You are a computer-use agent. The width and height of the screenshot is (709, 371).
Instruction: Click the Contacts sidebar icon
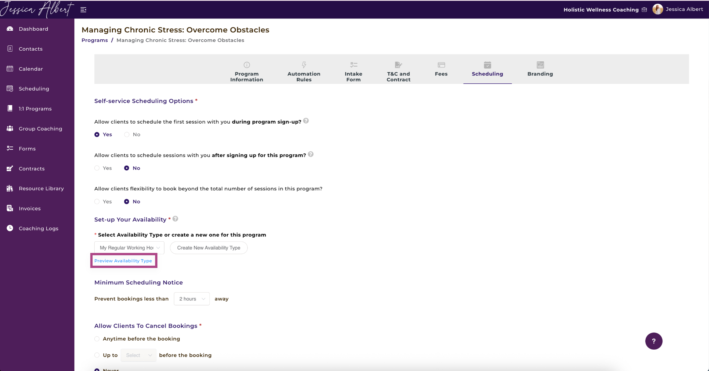tap(10, 49)
